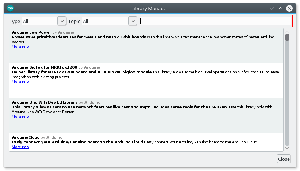Screen dimensions: 300x171
Task: Minimize the Library Manager window
Action: coord(272,8)
